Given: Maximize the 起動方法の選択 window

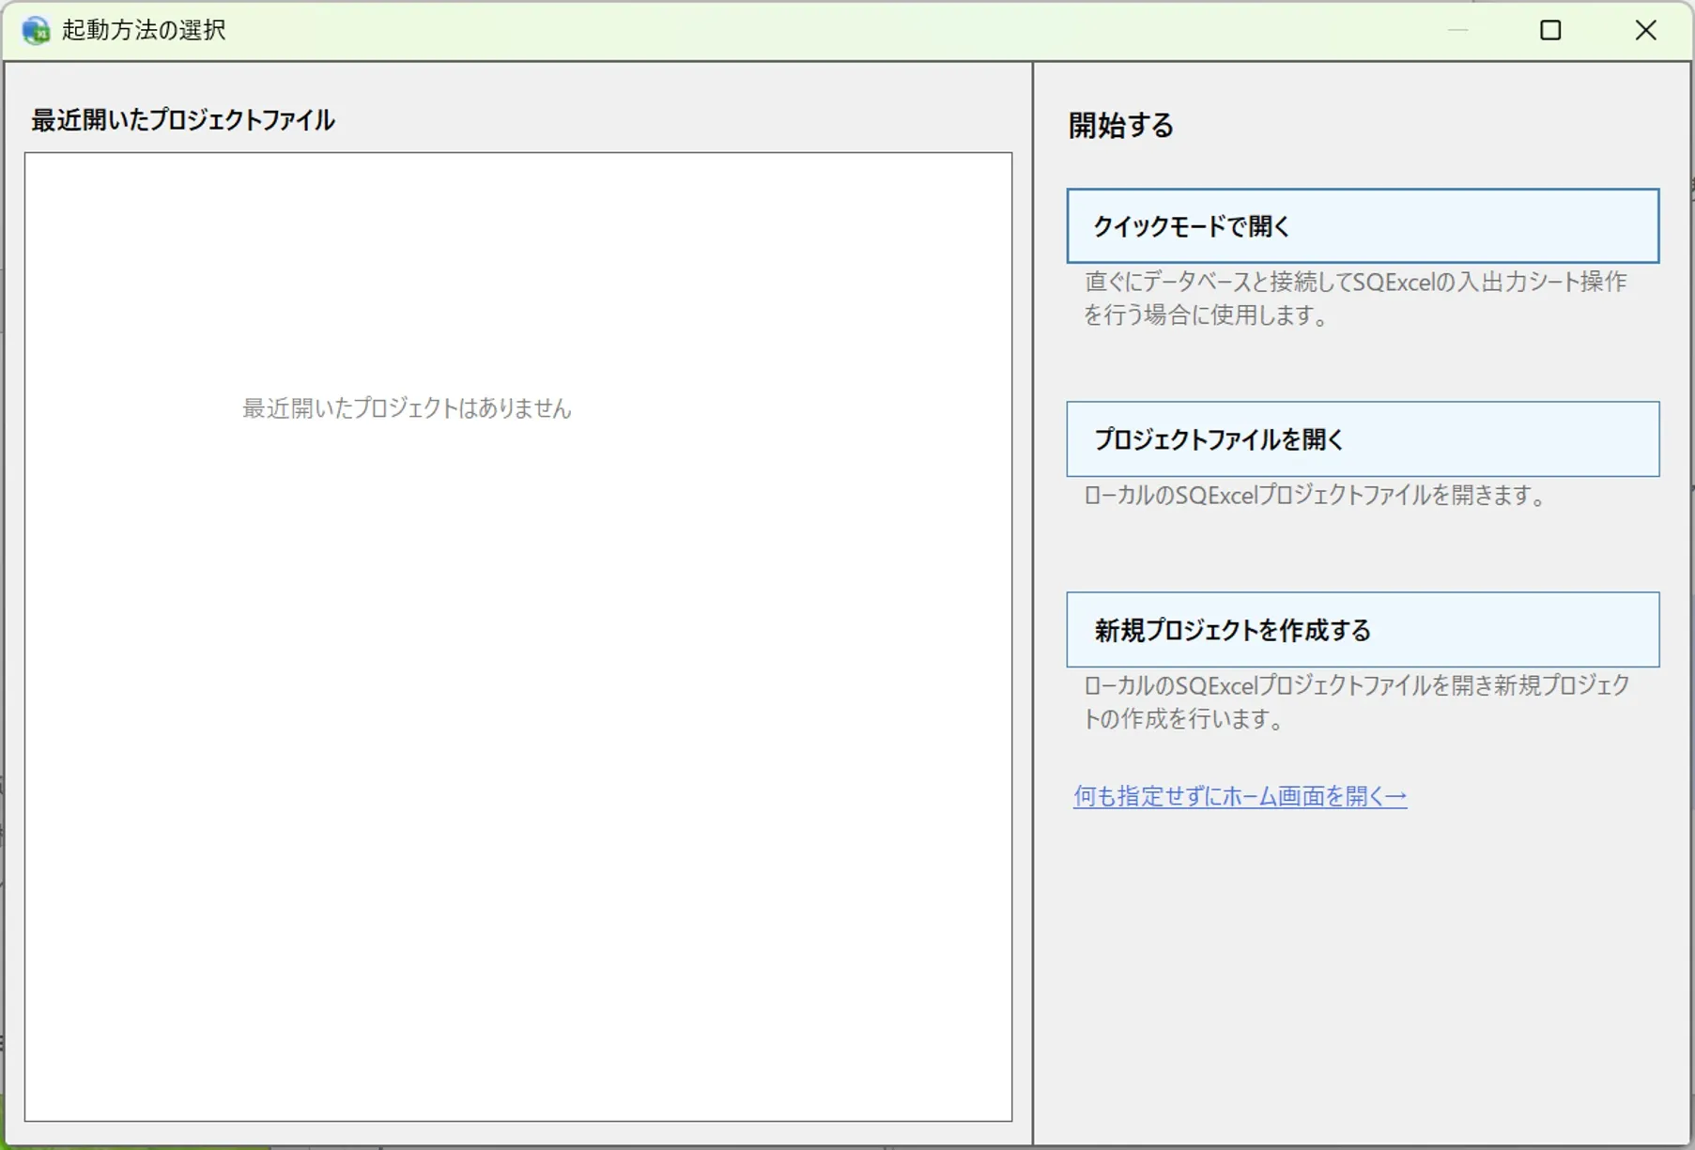Looking at the screenshot, I should [x=1550, y=30].
